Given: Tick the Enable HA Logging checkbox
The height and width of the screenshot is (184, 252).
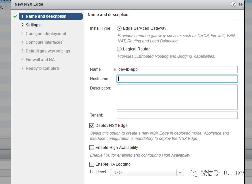Looking at the screenshot, I should click(x=92, y=164).
